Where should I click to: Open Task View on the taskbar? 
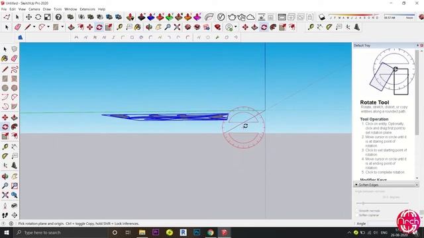pos(128,233)
